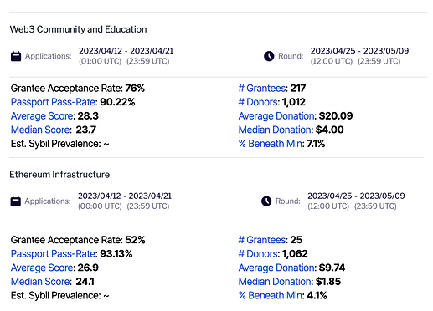Viewport: 433px width, 311px height.
Task: Click # Grantees link showing 25
Action: (x=262, y=240)
